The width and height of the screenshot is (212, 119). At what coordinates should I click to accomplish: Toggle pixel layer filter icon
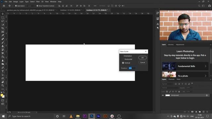coord(176,84)
